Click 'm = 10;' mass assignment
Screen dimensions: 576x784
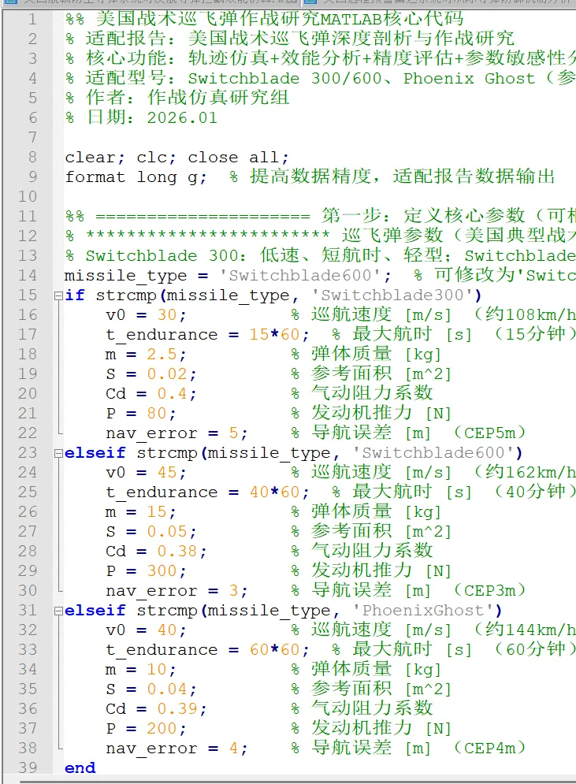click(141, 670)
